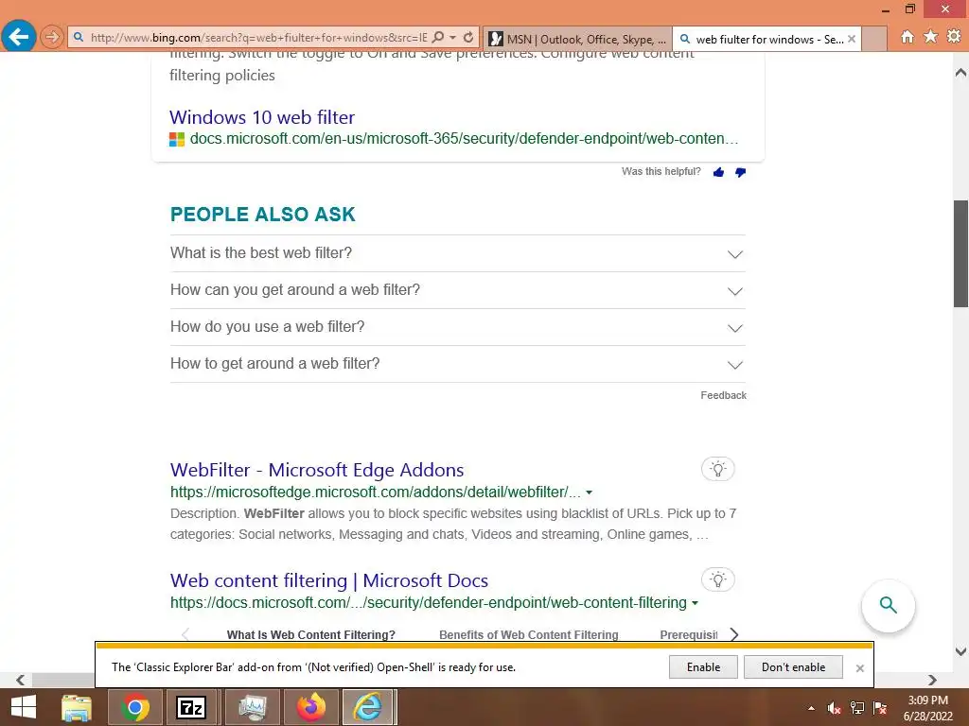Open dropdown arrow after microsoftedge URL
969x726 pixels.
click(x=589, y=493)
